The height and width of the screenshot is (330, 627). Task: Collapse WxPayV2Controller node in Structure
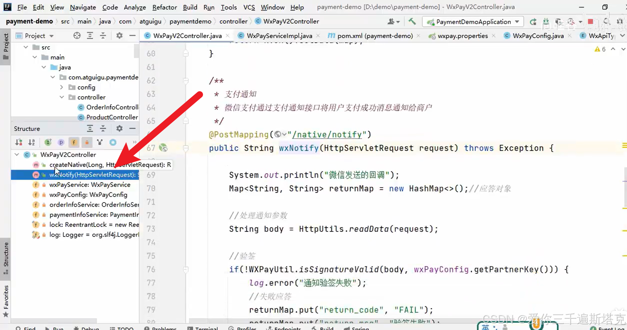pyautogui.click(x=17, y=155)
